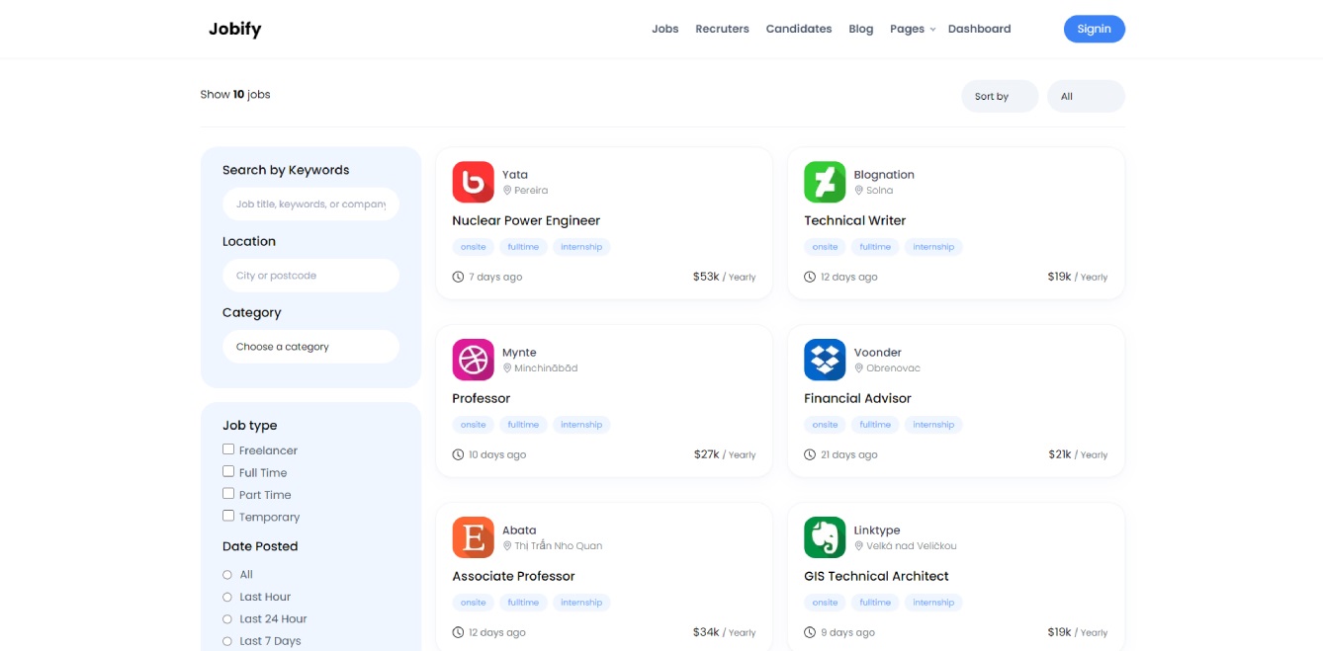The image size is (1323, 651).
Task: Click the Yata company logo
Action: [x=473, y=182]
